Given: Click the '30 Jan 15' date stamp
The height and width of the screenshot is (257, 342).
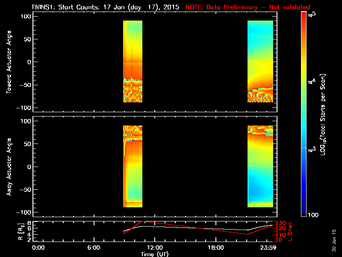Looking at the screenshot, I should click(x=334, y=240).
